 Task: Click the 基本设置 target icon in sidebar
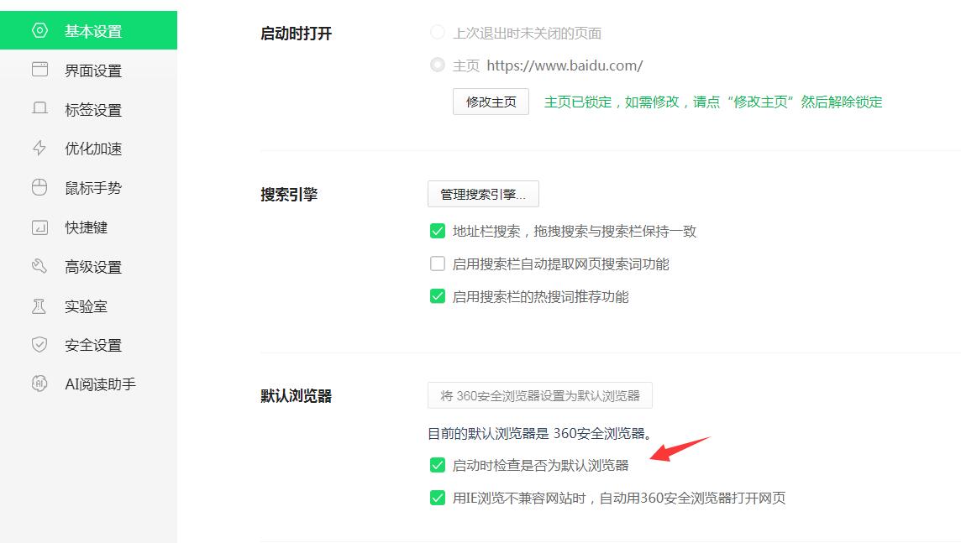[39, 30]
